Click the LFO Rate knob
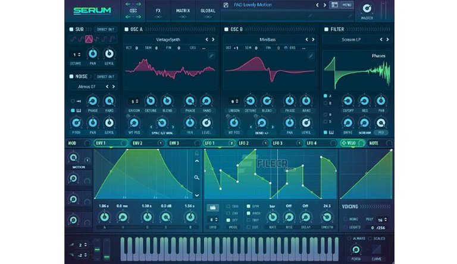 click(273, 217)
